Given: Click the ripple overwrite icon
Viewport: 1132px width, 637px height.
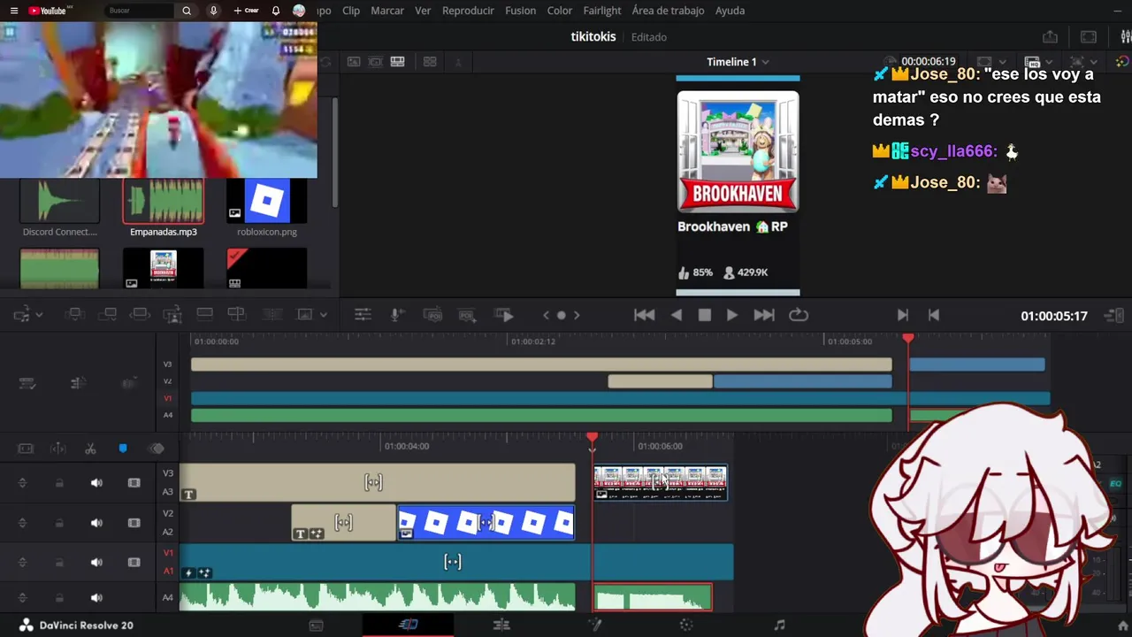Looking at the screenshot, I should [140, 314].
